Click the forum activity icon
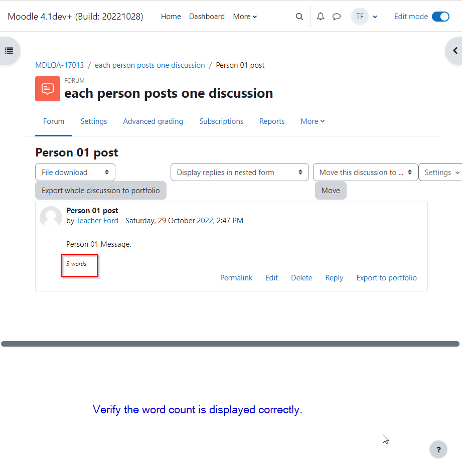 tap(47, 89)
